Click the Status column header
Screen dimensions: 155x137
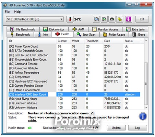(132, 41)
